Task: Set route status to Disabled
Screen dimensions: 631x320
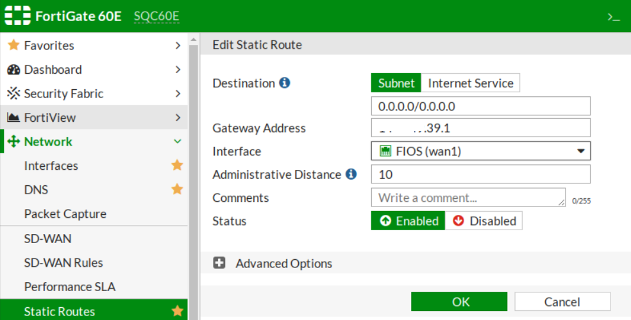Action: point(484,221)
